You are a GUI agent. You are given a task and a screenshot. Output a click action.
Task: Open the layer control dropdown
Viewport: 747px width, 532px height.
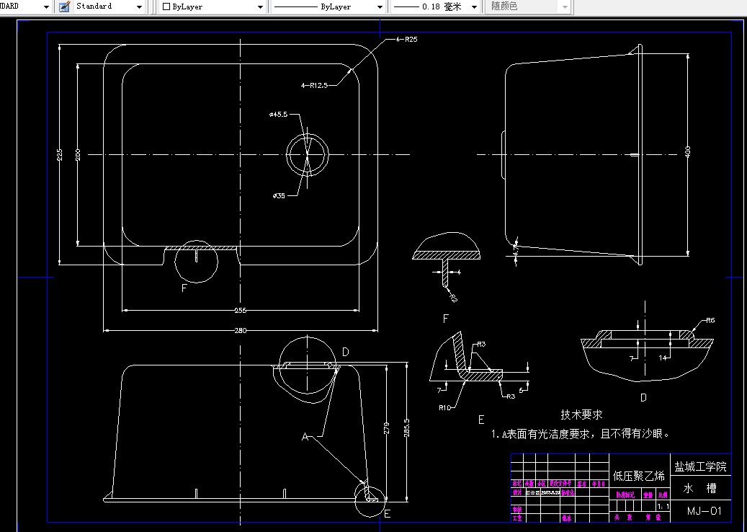coord(45,6)
